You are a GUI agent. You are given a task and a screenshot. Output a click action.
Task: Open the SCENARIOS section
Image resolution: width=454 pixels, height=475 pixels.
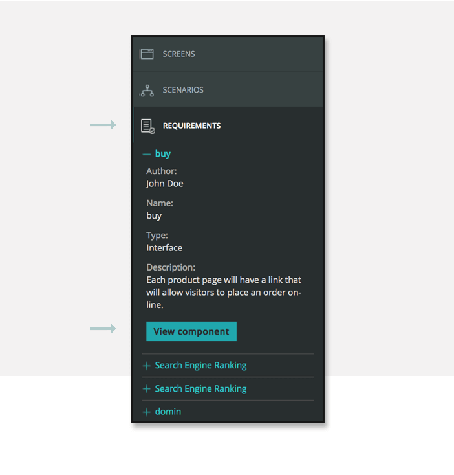(228, 89)
